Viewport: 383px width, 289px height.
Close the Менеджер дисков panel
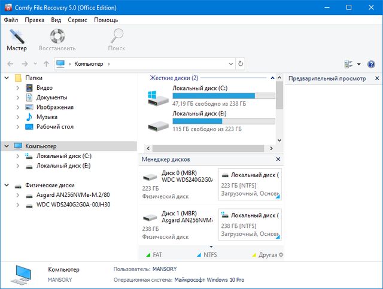pos(278,160)
